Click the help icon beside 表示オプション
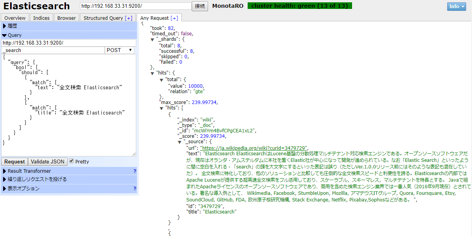Image resolution: width=472 pixels, height=236 pixels. (x=135, y=189)
